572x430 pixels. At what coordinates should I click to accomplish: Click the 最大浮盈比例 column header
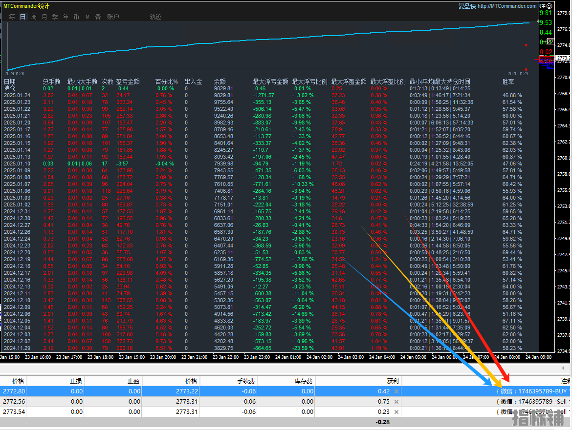388,82
